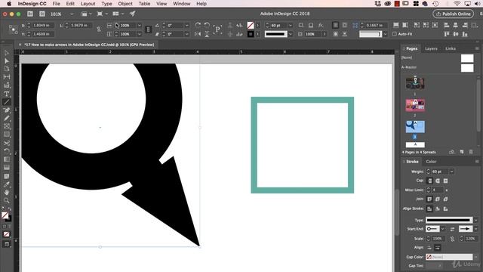Open Stroke panel Weight dropdown
The image size is (483, 272).
point(451,172)
